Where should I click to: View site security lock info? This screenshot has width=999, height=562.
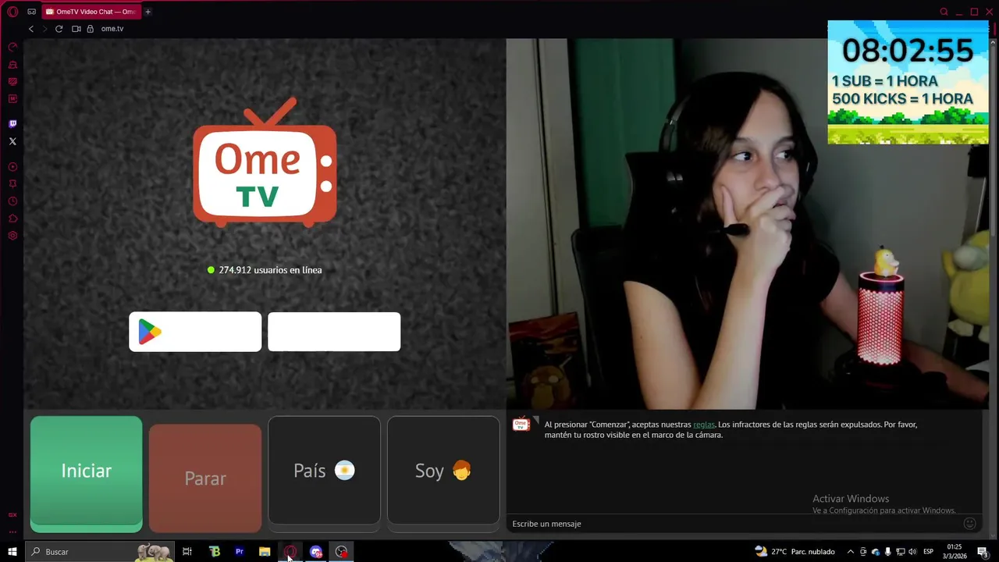tap(90, 29)
